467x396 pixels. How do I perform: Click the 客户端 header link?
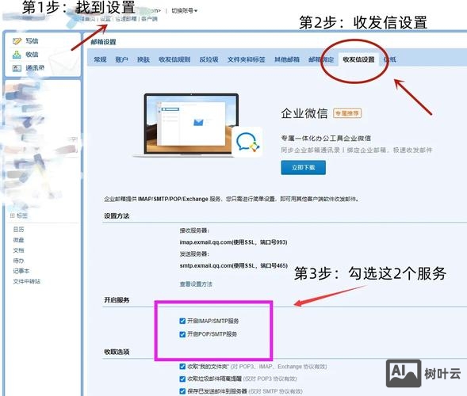coord(149,19)
